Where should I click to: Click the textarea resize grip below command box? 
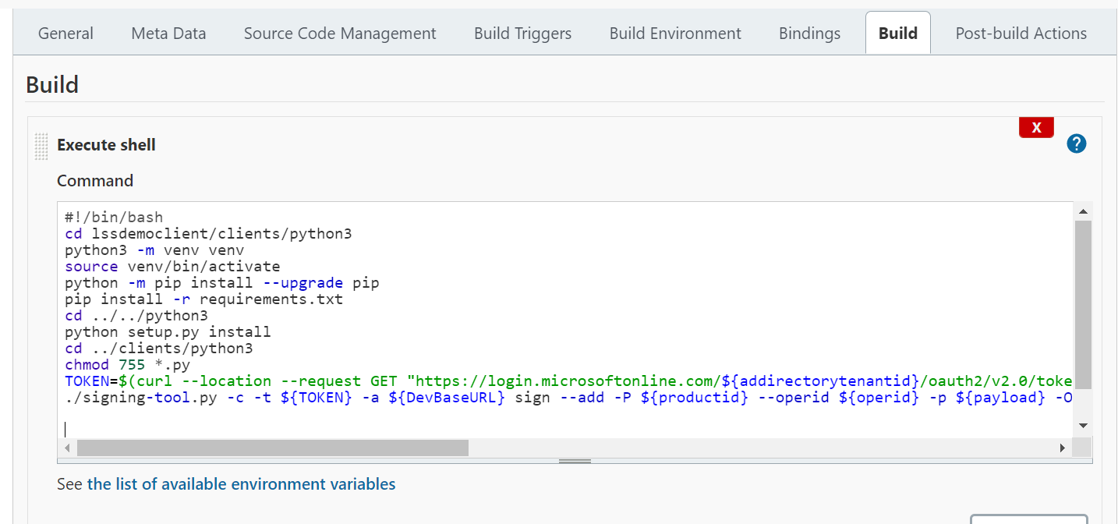click(x=575, y=462)
